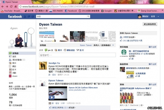The height and width of the screenshot is (110, 164).
Task: Open the Notes item in left sidebar
Action: 13,66
